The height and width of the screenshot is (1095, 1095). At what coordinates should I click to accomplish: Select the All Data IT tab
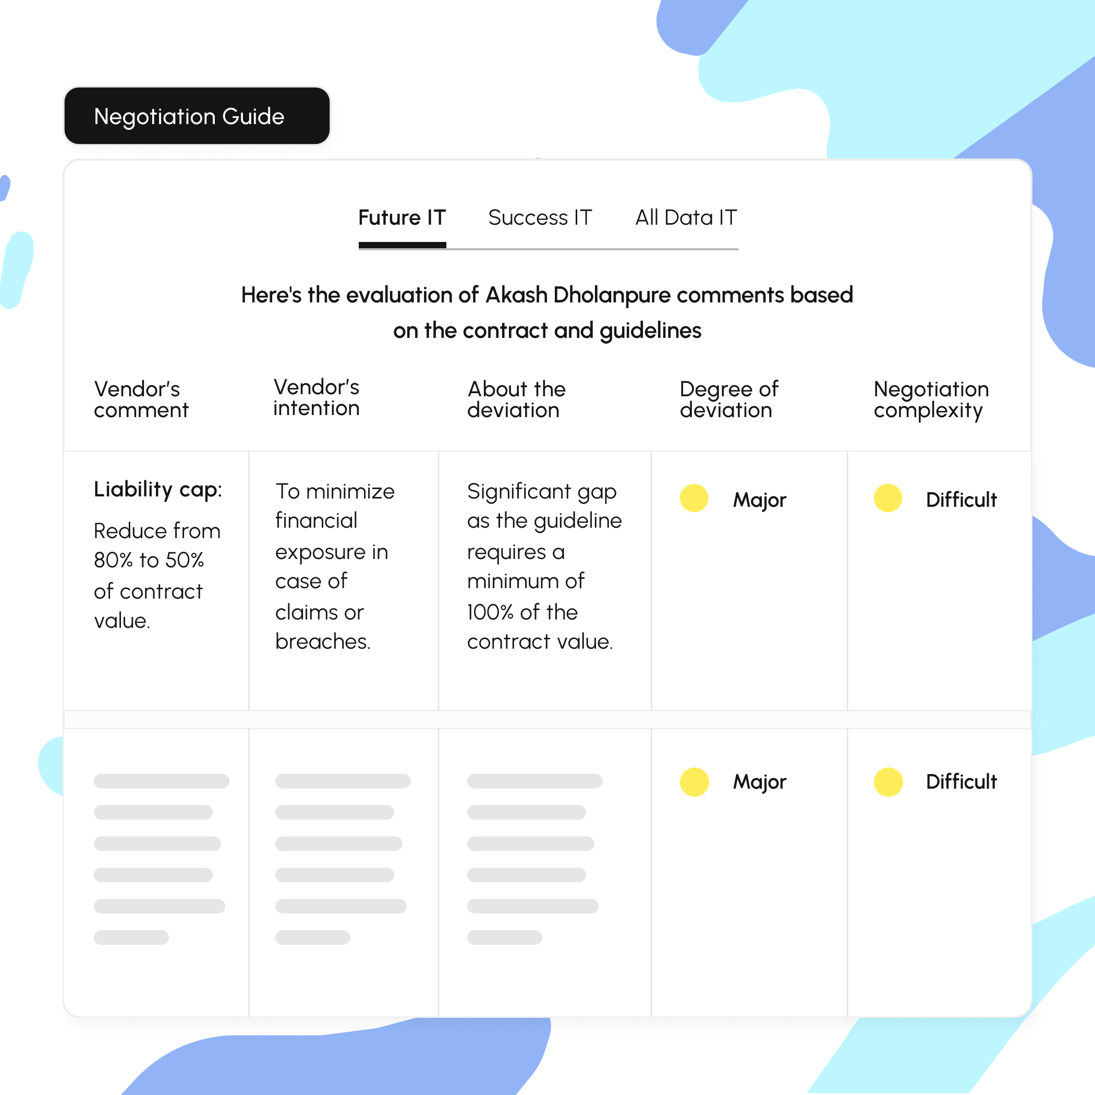click(x=686, y=217)
